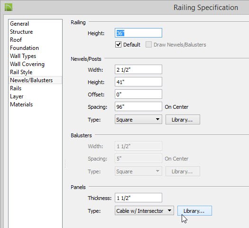This screenshot has height=228, width=249.
Task: Click the Railing Height input field
Action: coord(138,33)
